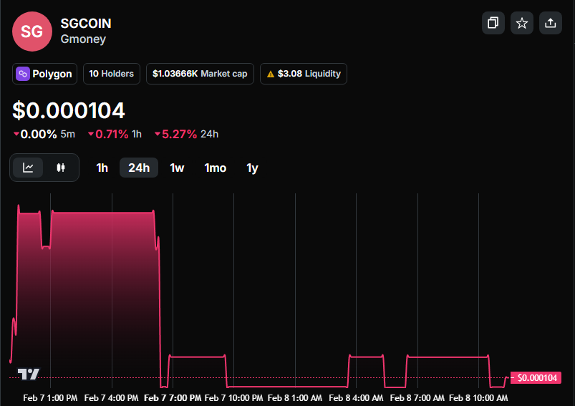575x406 pixels.
Task: Click the Feb 8 10:00 AM axis label
Action: pyautogui.click(x=478, y=398)
